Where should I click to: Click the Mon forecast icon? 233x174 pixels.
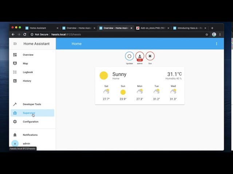tap(140, 92)
